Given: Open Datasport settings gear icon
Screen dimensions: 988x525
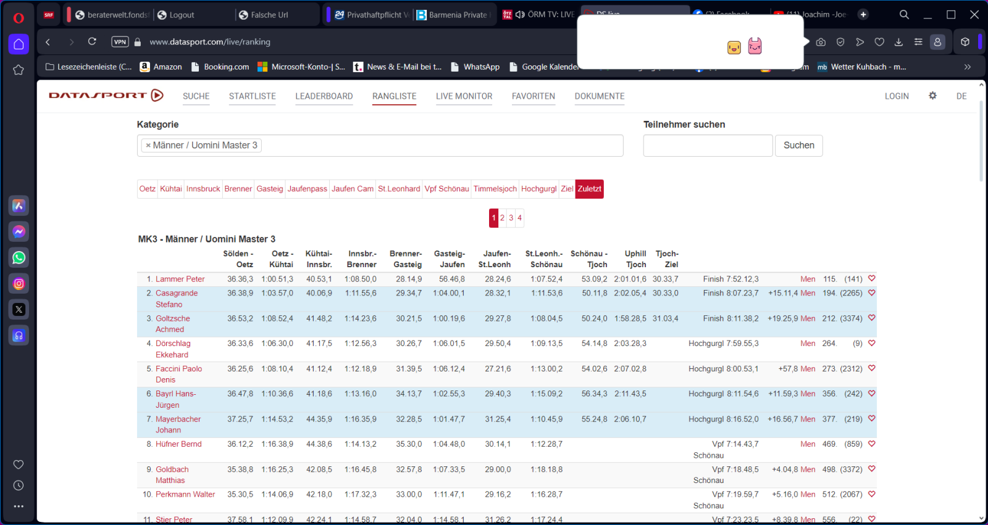Looking at the screenshot, I should click(932, 96).
